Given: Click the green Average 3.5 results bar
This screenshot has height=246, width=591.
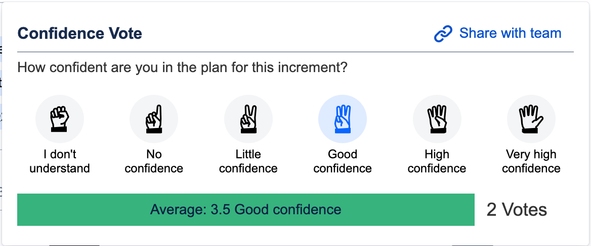Looking at the screenshot, I should (246, 210).
